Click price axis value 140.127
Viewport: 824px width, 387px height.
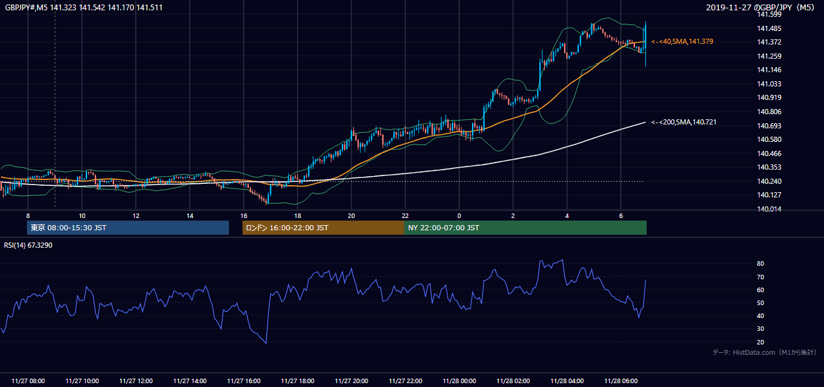point(769,195)
